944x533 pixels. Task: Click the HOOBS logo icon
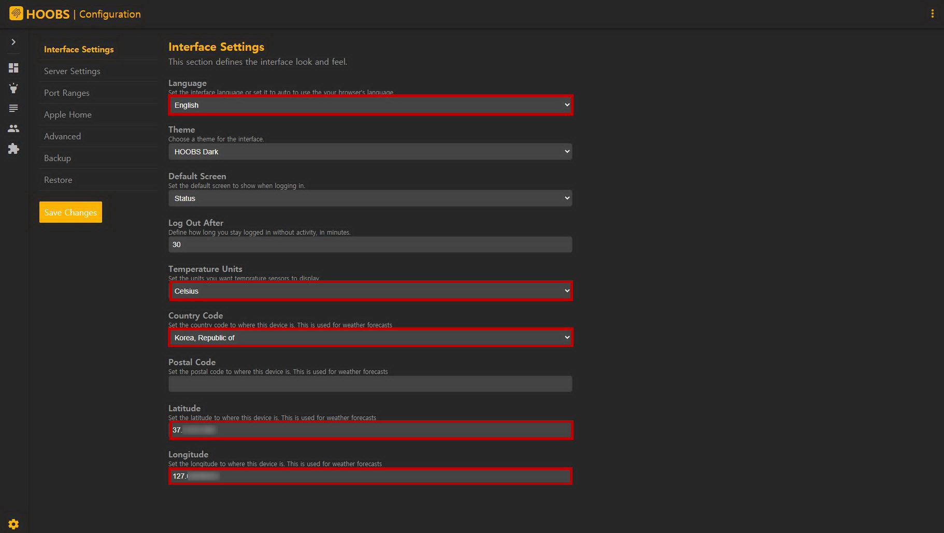(x=16, y=13)
